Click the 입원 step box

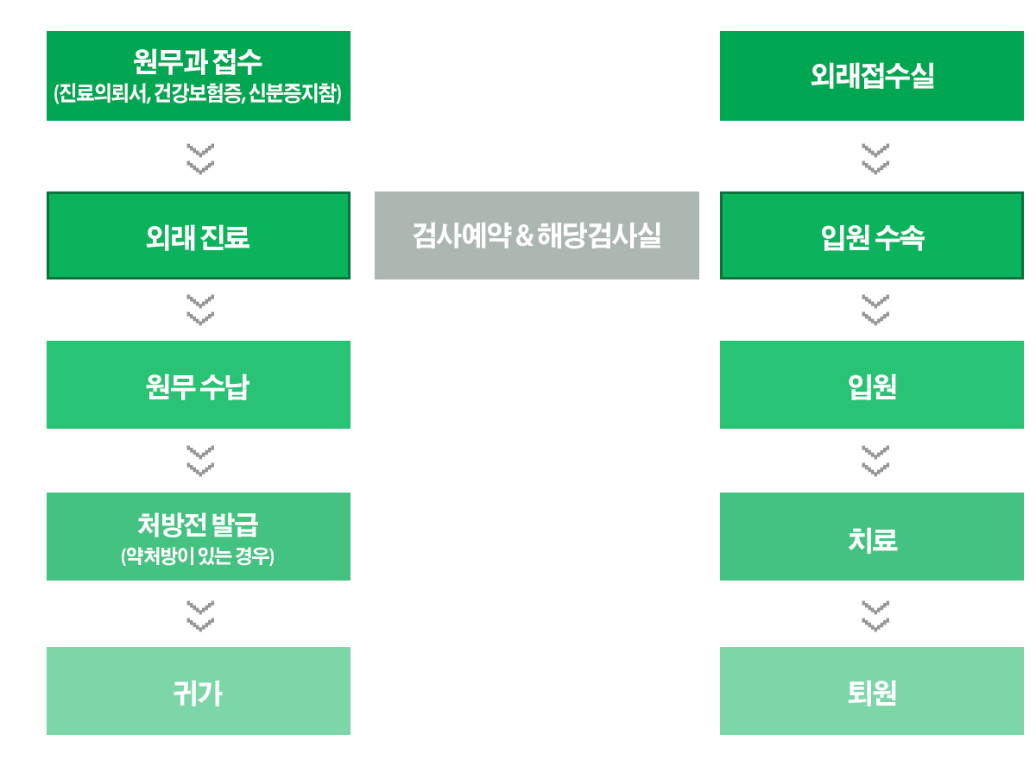pos(872,385)
